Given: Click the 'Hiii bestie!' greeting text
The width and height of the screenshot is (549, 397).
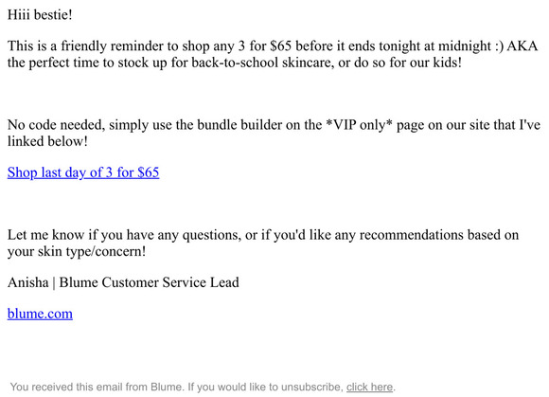Looking at the screenshot, I should coord(40,15).
